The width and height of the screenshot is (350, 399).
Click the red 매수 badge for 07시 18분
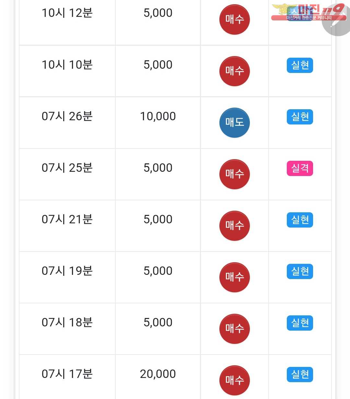235,329
